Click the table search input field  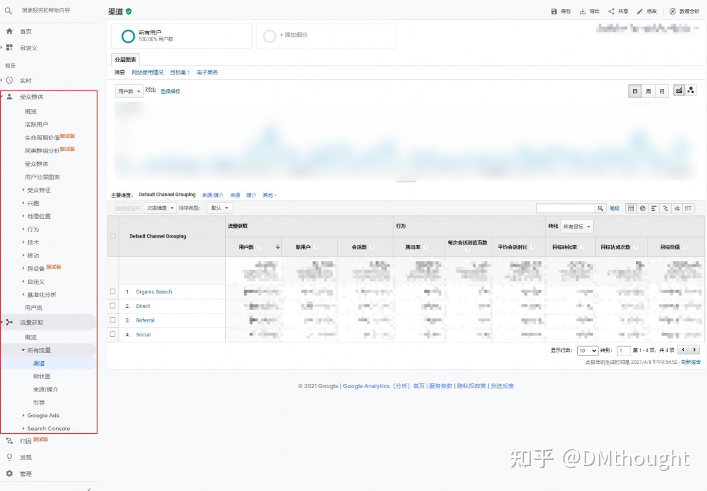(565, 209)
